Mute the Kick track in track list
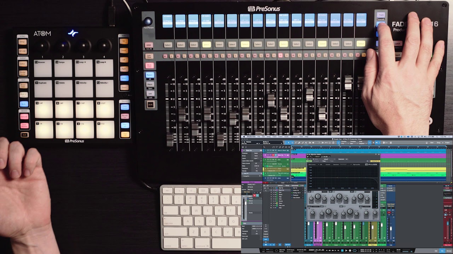453x254 pixels. coord(268,160)
